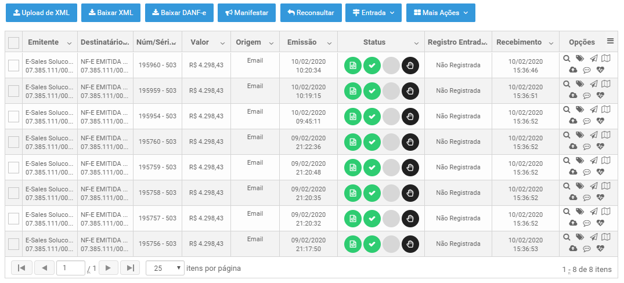624x283 pixels.
Task: Click the Upload de XML button
Action: (x=41, y=13)
